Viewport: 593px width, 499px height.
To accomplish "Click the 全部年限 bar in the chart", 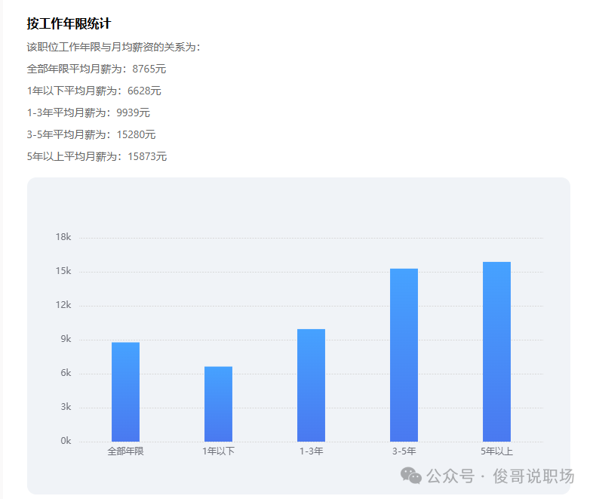I will point(125,392).
